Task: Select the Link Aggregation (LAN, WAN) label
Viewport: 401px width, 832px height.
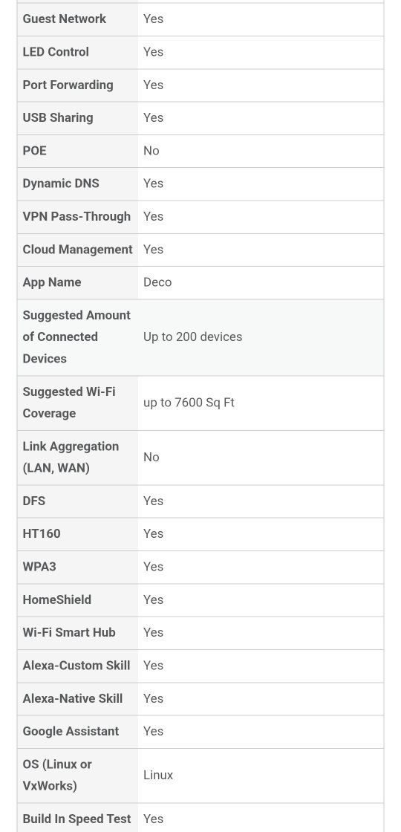Action: [71, 458]
